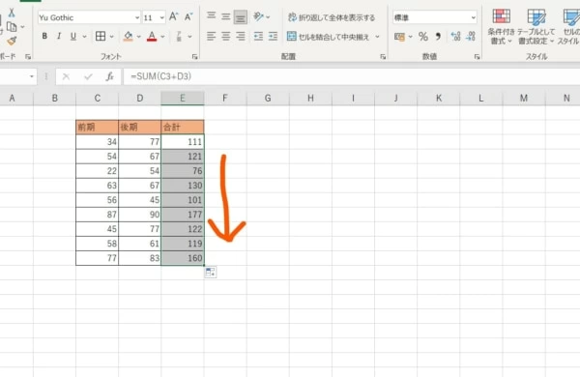
Task: Toggle Bold formatting button
Action: [x=44, y=37]
